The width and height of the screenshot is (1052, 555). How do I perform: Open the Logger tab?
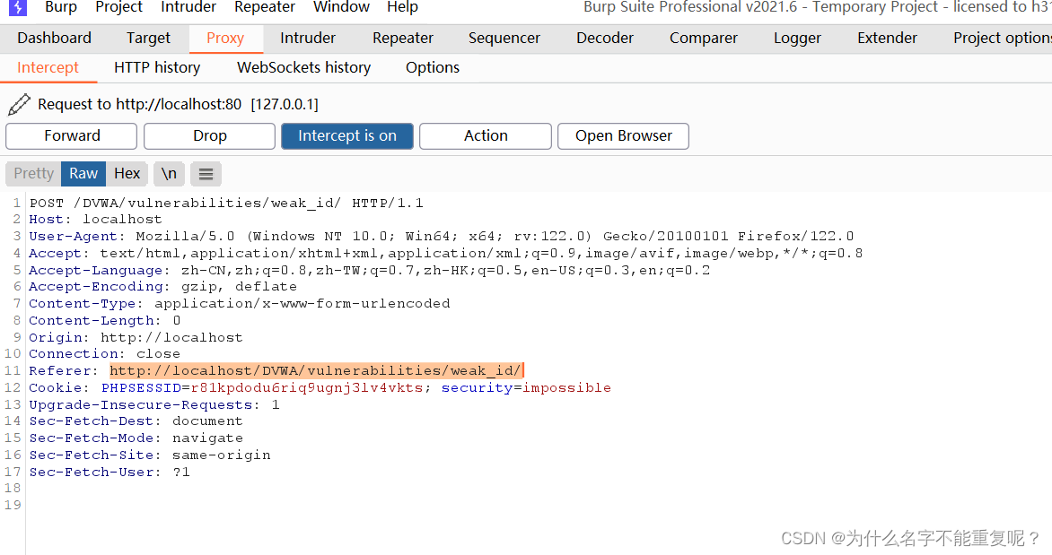[x=798, y=39]
